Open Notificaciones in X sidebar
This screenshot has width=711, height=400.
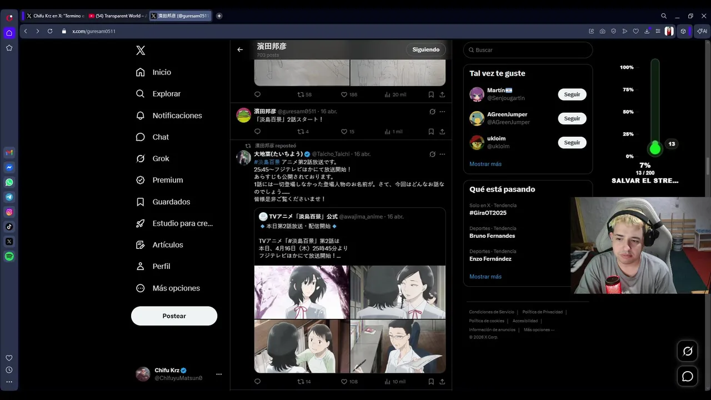tap(169, 116)
